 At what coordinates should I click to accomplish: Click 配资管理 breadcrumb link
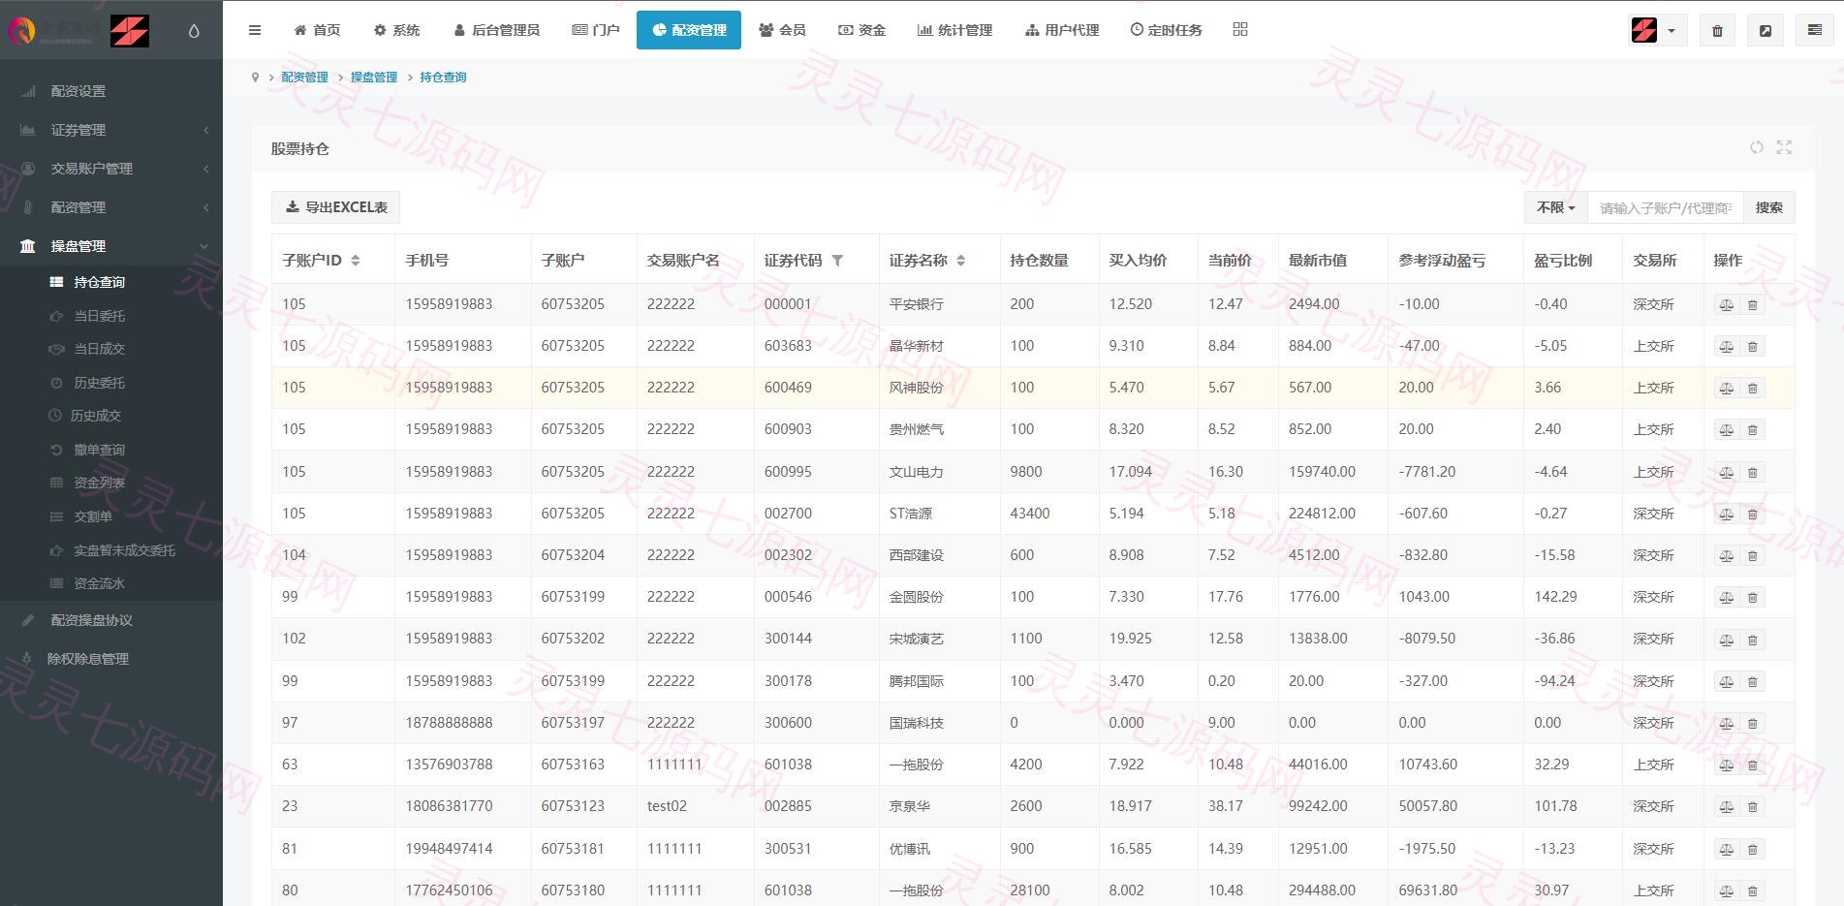304,78
